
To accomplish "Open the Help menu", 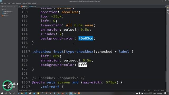I will coord(29,3).
